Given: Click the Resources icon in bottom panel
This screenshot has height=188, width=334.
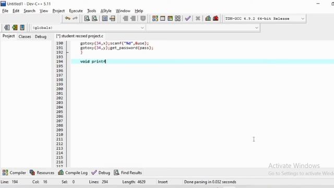Looking at the screenshot, I should tap(32, 172).
